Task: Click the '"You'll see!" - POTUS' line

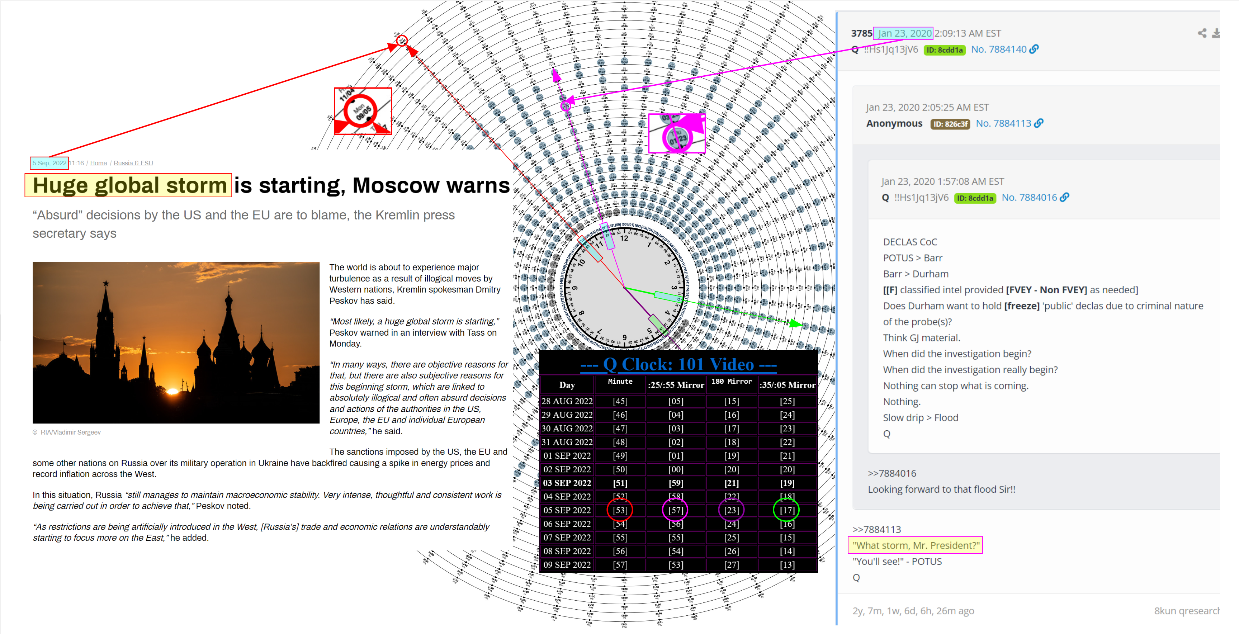Action: (897, 561)
